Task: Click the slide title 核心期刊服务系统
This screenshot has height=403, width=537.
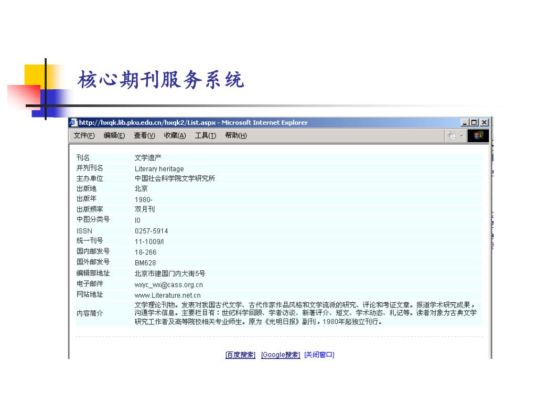Action: coord(160,80)
